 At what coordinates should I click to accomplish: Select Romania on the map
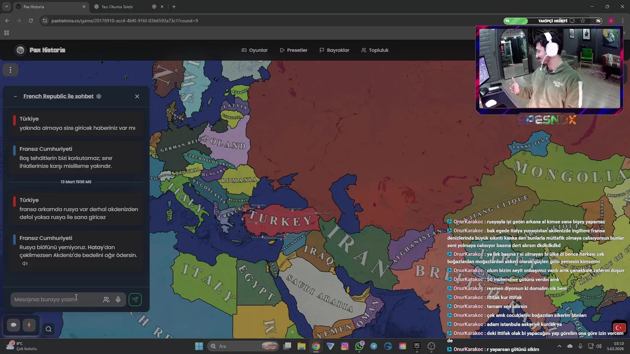click(x=239, y=180)
